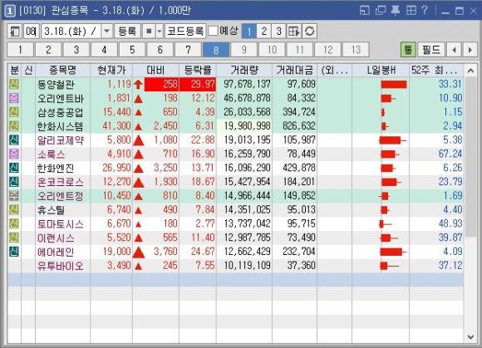
Task: Click the badge icon in 삼성중공업 row
Action: (x=14, y=112)
